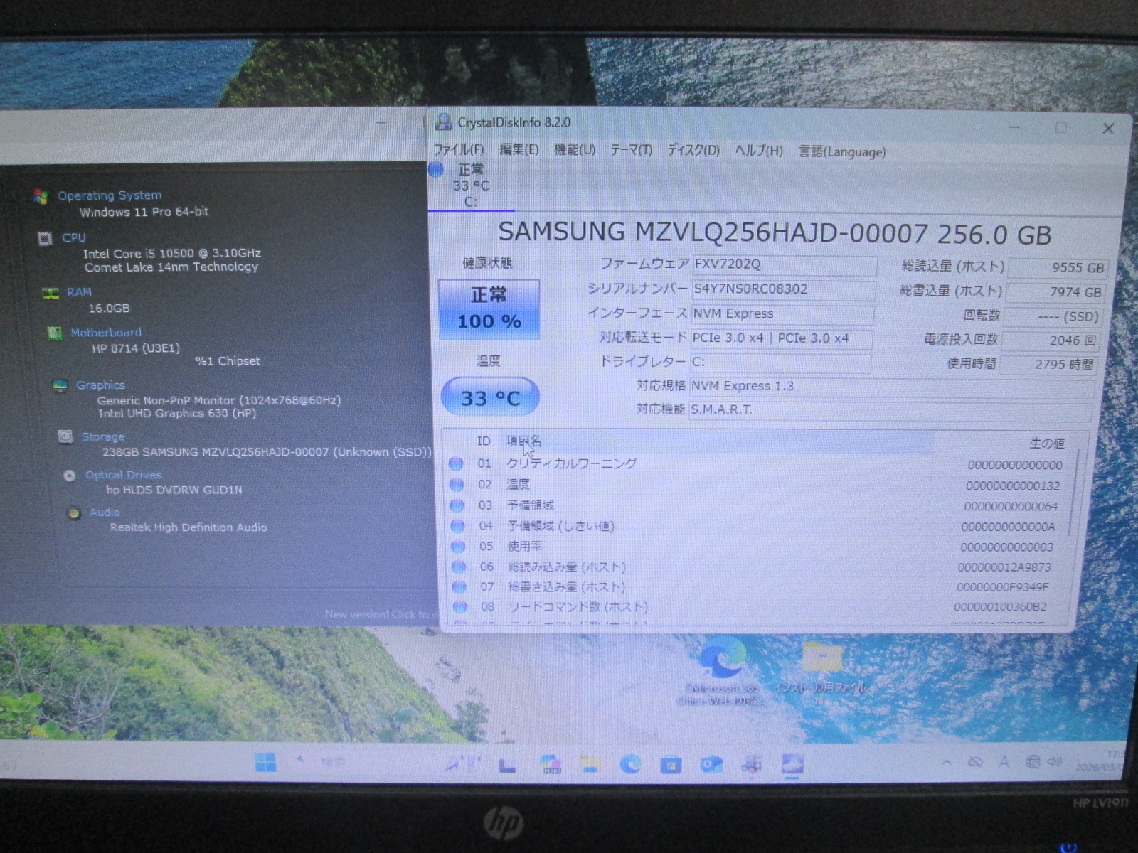Click the volume speaker tray icon
1138x853 pixels.
[1055, 761]
